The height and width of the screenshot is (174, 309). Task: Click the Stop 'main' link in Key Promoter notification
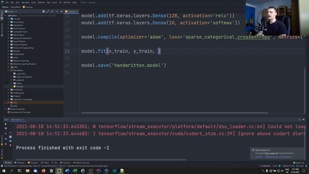271,153
